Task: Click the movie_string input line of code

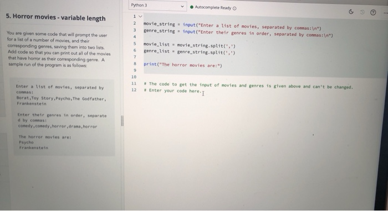Action: pos(232,26)
